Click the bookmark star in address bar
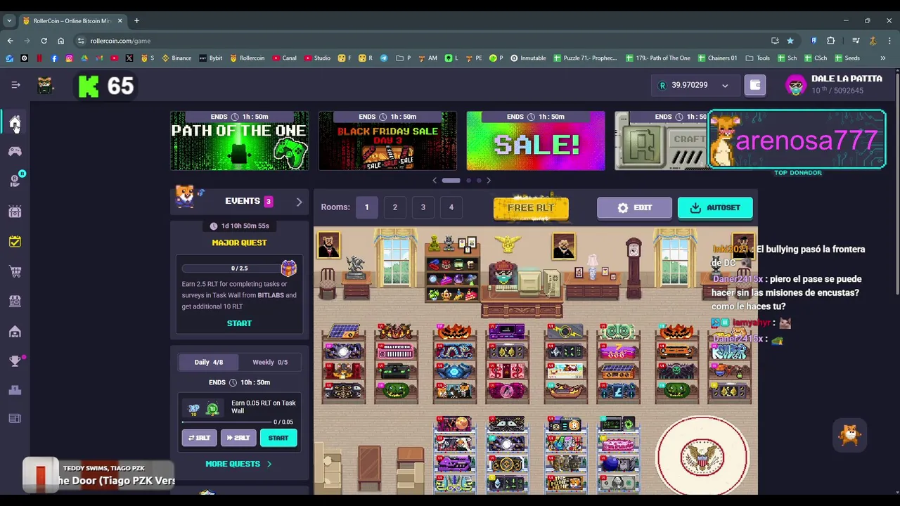 (790, 41)
